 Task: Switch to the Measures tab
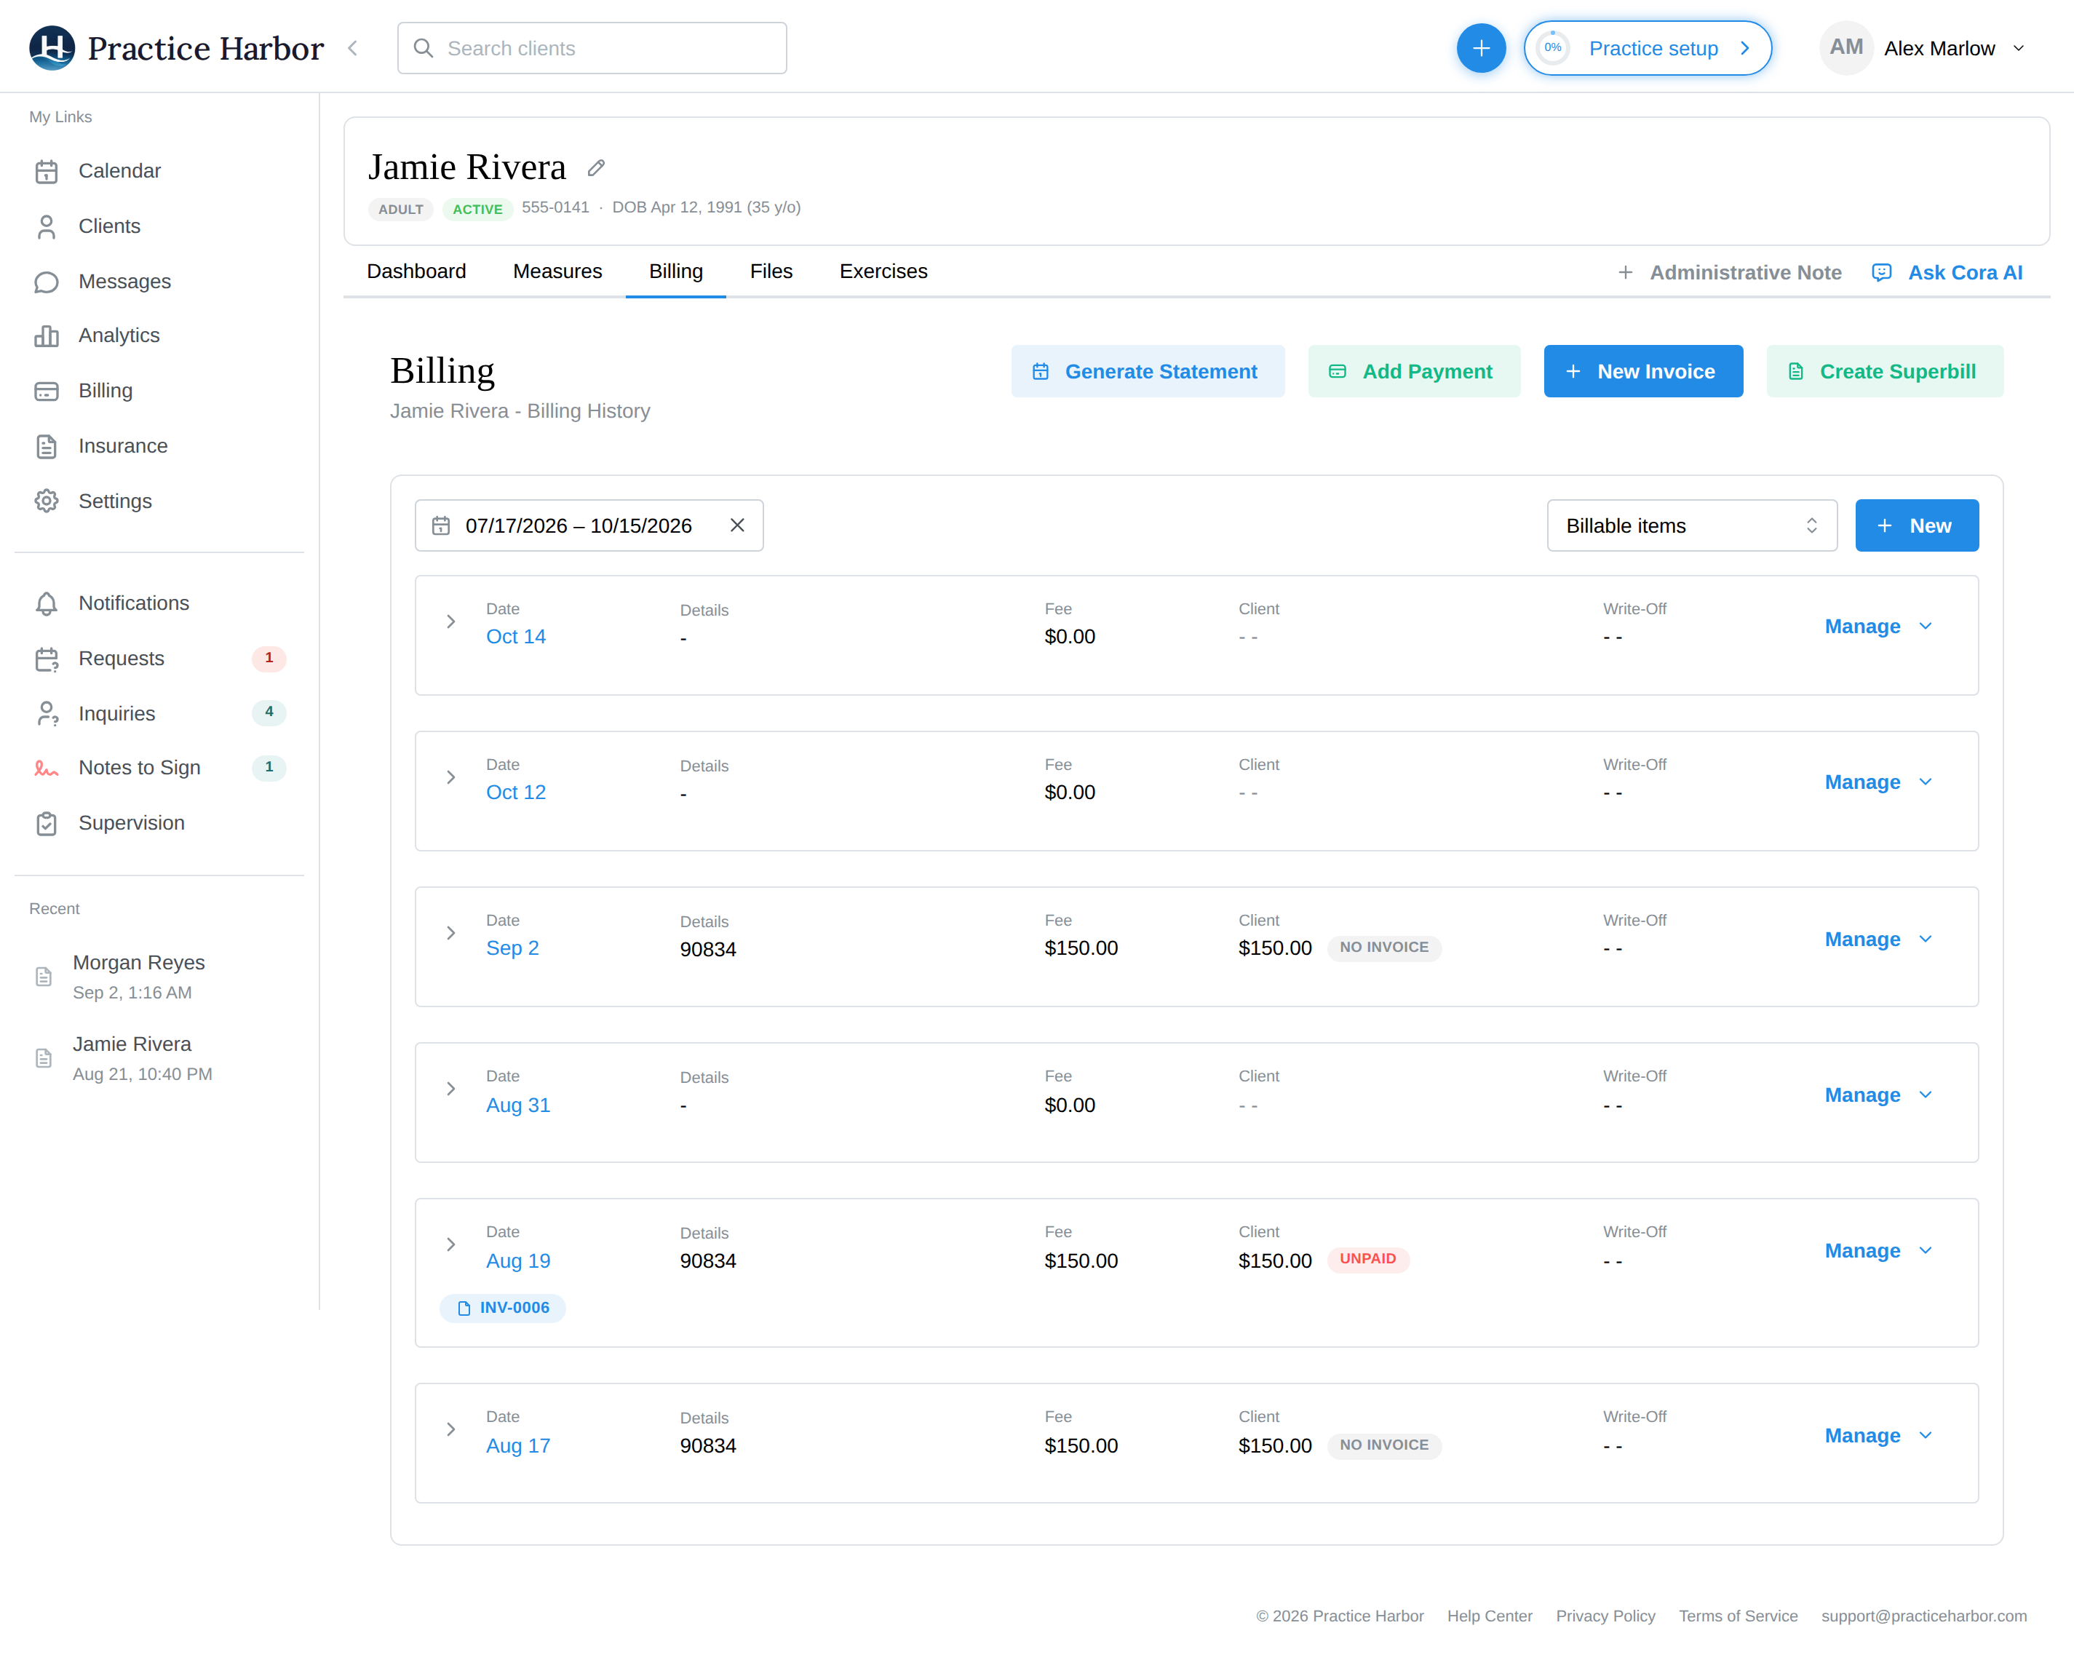coord(557,271)
